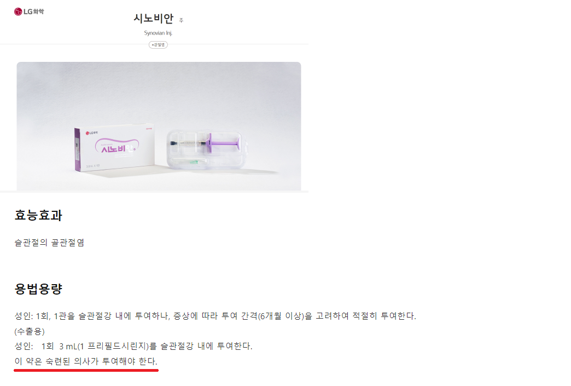Click the LG화학 logo on box
571x386 pixels.
point(92,133)
